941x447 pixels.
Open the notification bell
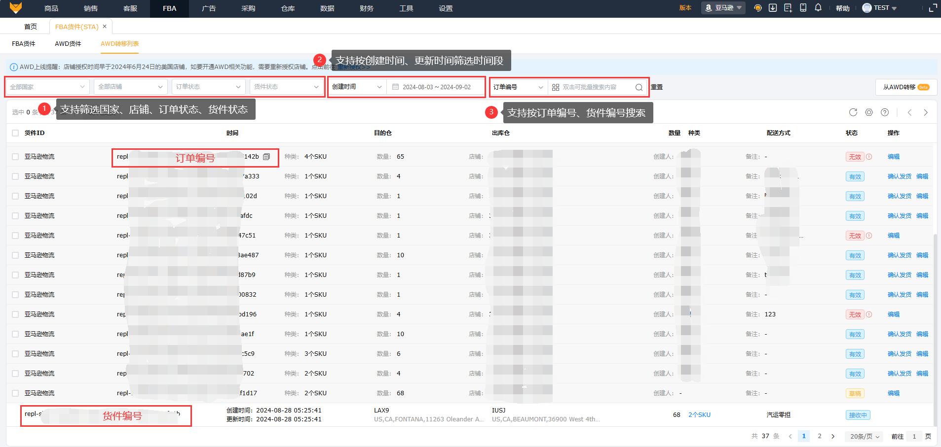point(818,8)
